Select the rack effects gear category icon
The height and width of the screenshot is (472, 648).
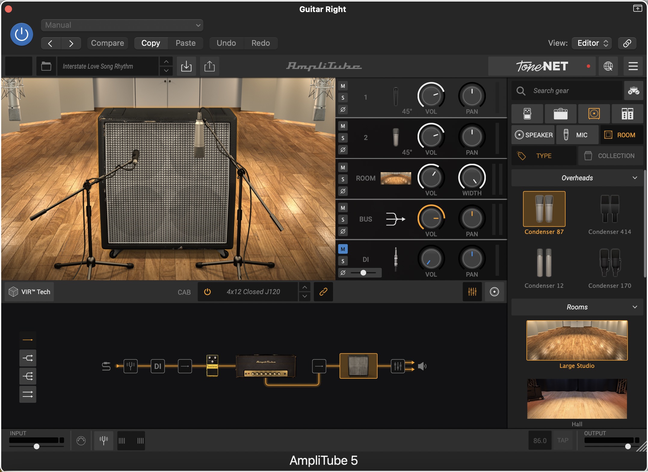click(x=627, y=114)
